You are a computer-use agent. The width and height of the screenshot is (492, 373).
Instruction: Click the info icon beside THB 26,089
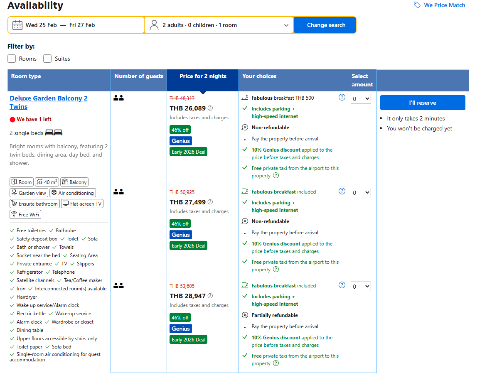(210, 108)
